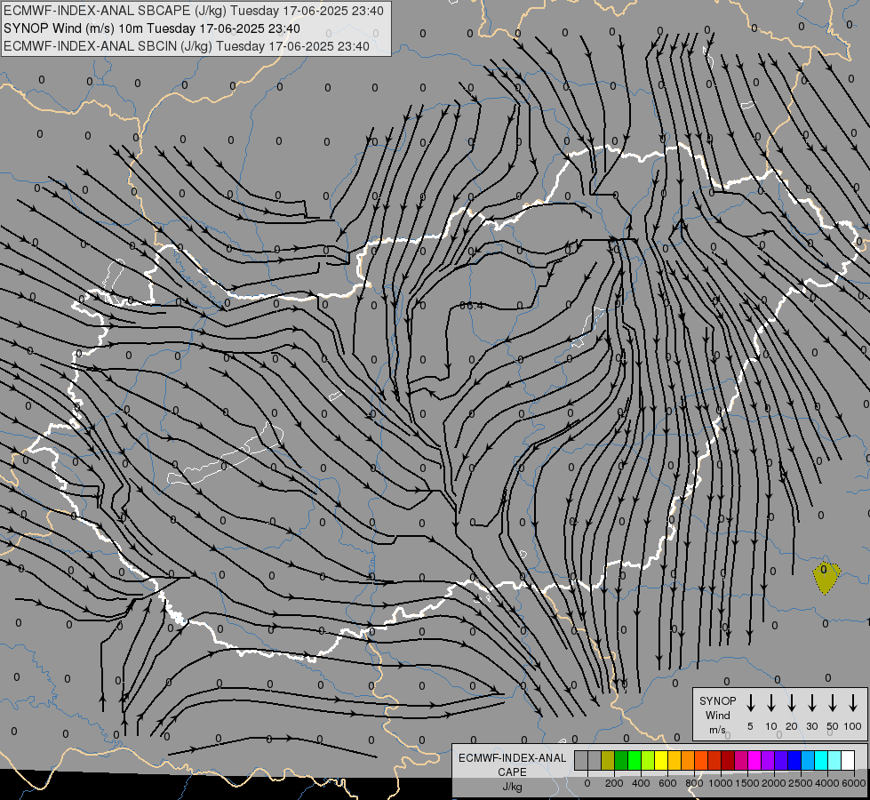Click the 1000 tick on the CAPE scale

pyautogui.click(x=721, y=783)
